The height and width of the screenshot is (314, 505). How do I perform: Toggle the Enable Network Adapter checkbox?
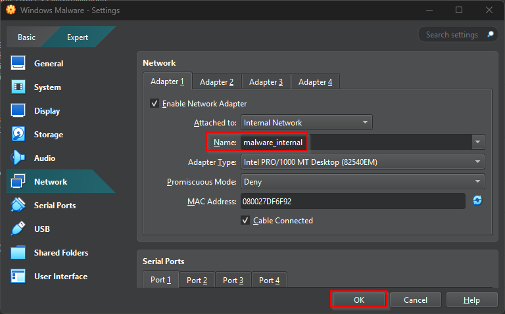tap(155, 103)
